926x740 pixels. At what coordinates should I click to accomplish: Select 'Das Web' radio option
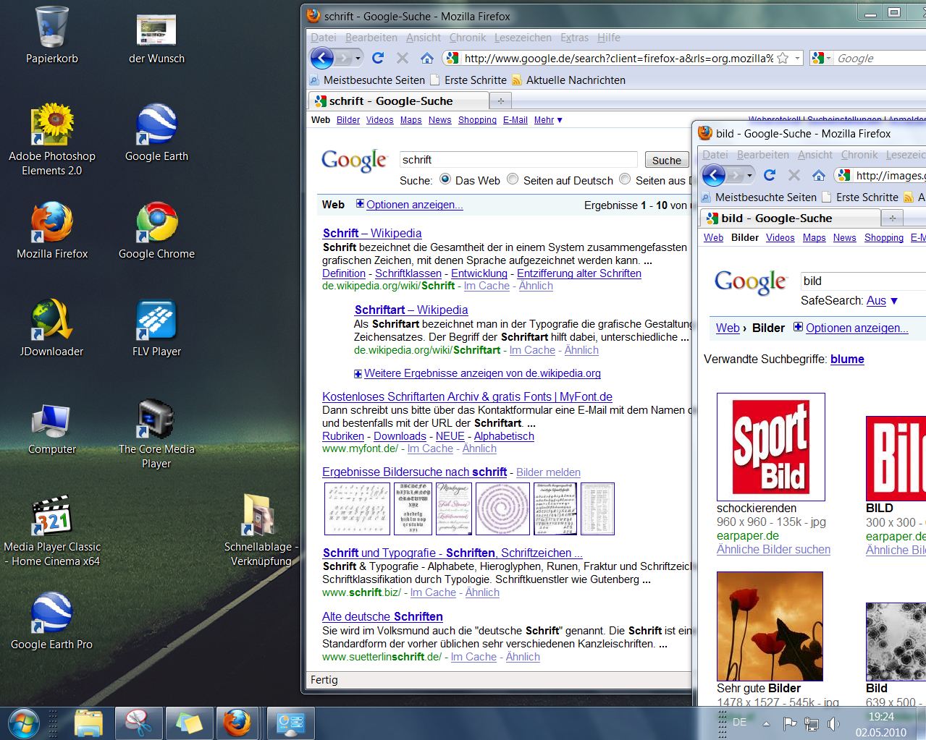coord(445,179)
